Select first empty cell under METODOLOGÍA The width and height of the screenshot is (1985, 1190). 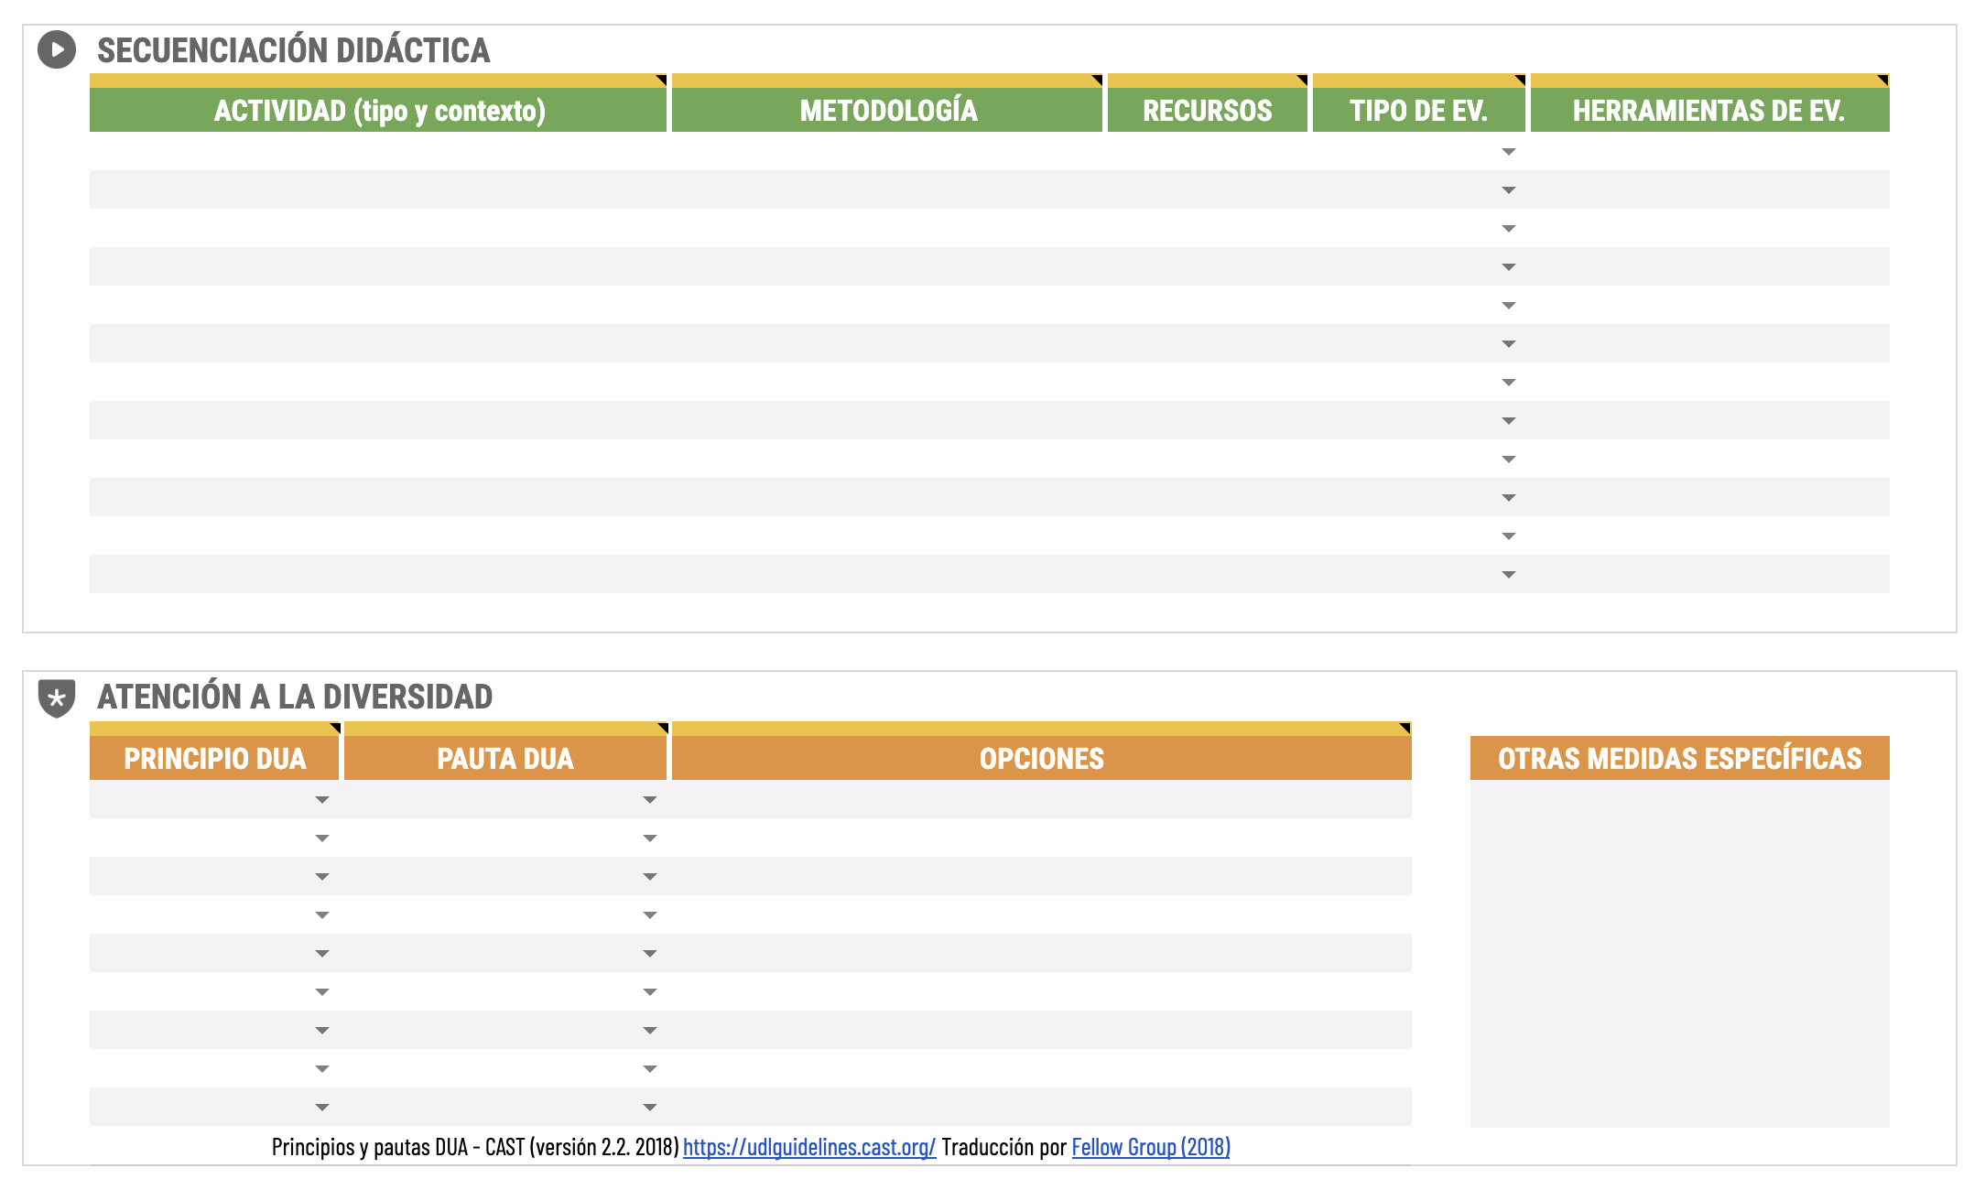click(x=886, y=152)
